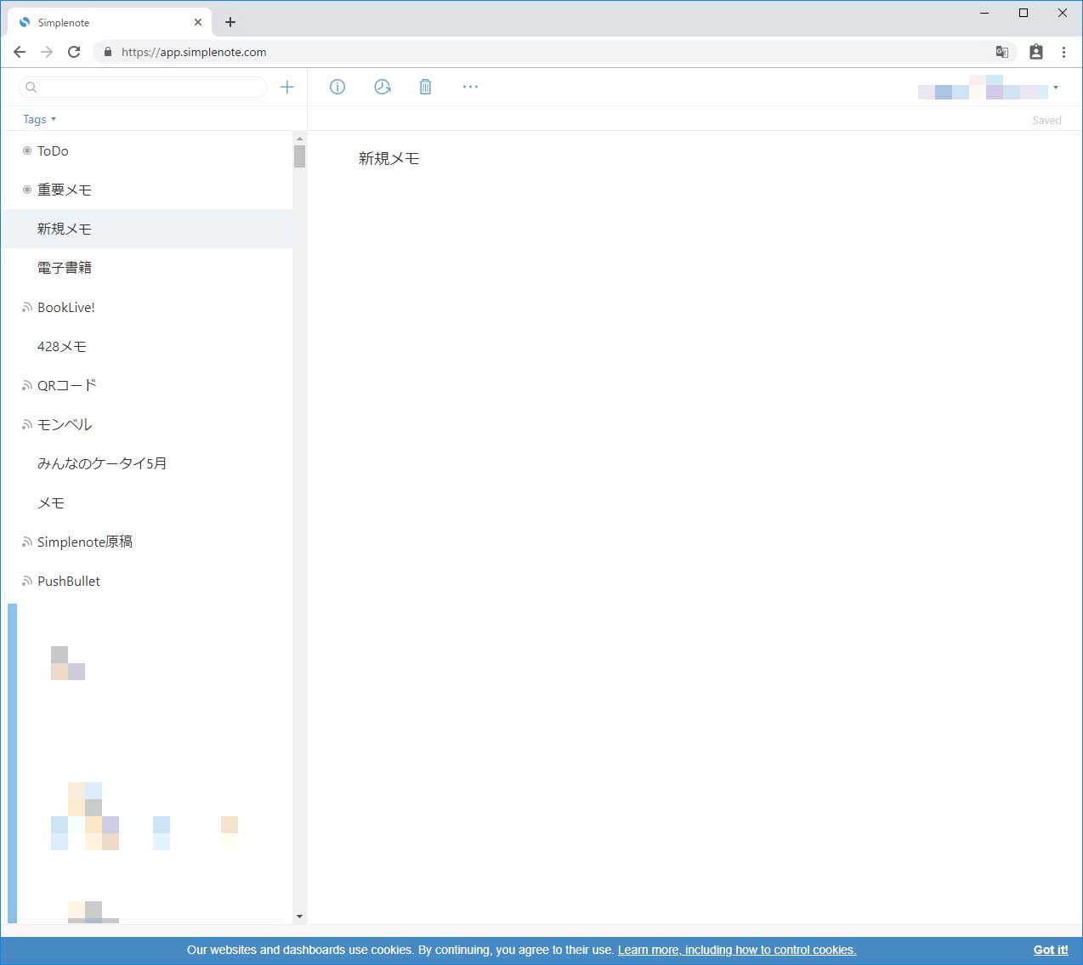Move the current note to trash
The image size is (1083, 965).
coord(426,86)
